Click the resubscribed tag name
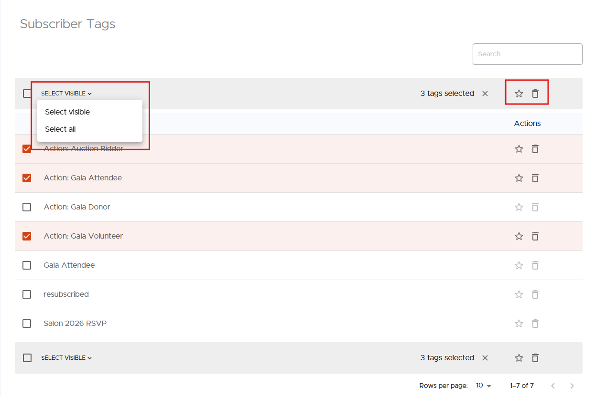The image size is (595, 397). coord(66,294)
